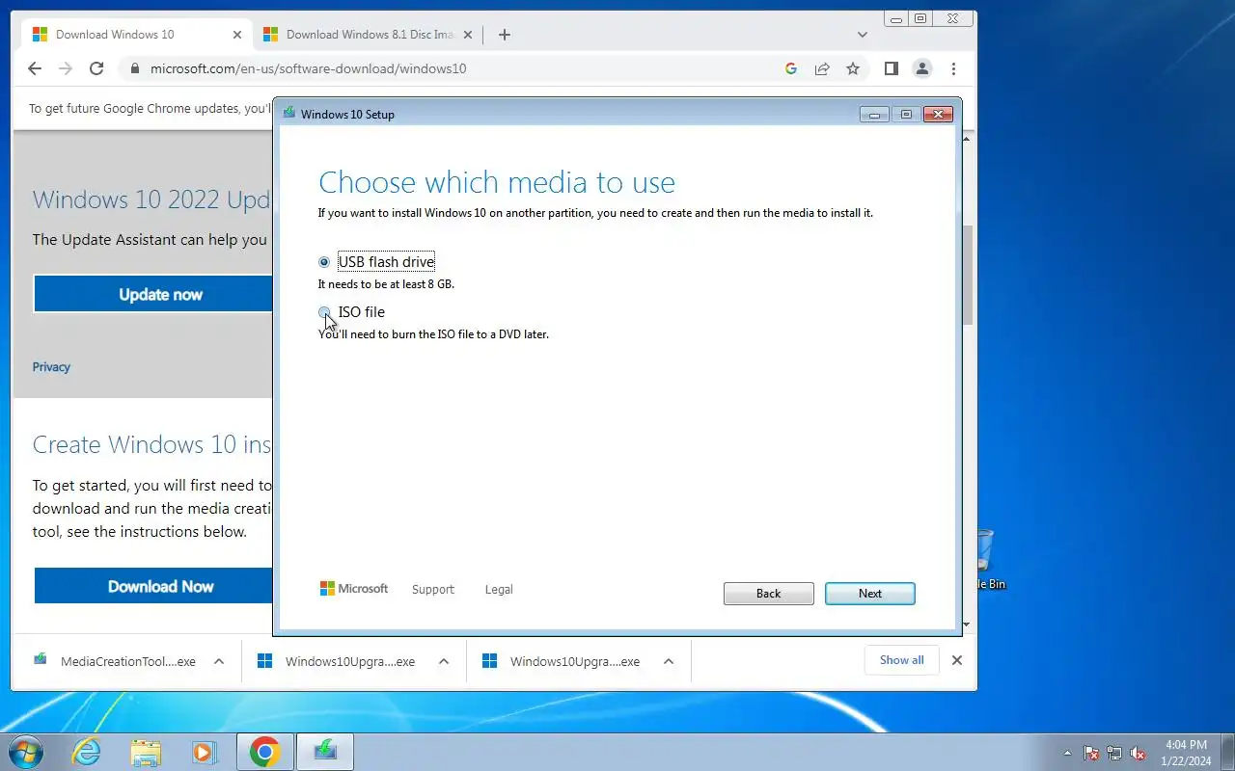This screenshot has height=771, width=1235.
Task: Switch to Chrome from taskbar
Action: click(264, 752)
